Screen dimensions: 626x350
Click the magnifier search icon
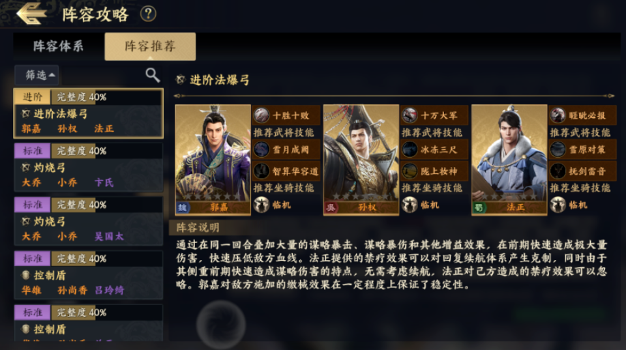click(153, 75)
